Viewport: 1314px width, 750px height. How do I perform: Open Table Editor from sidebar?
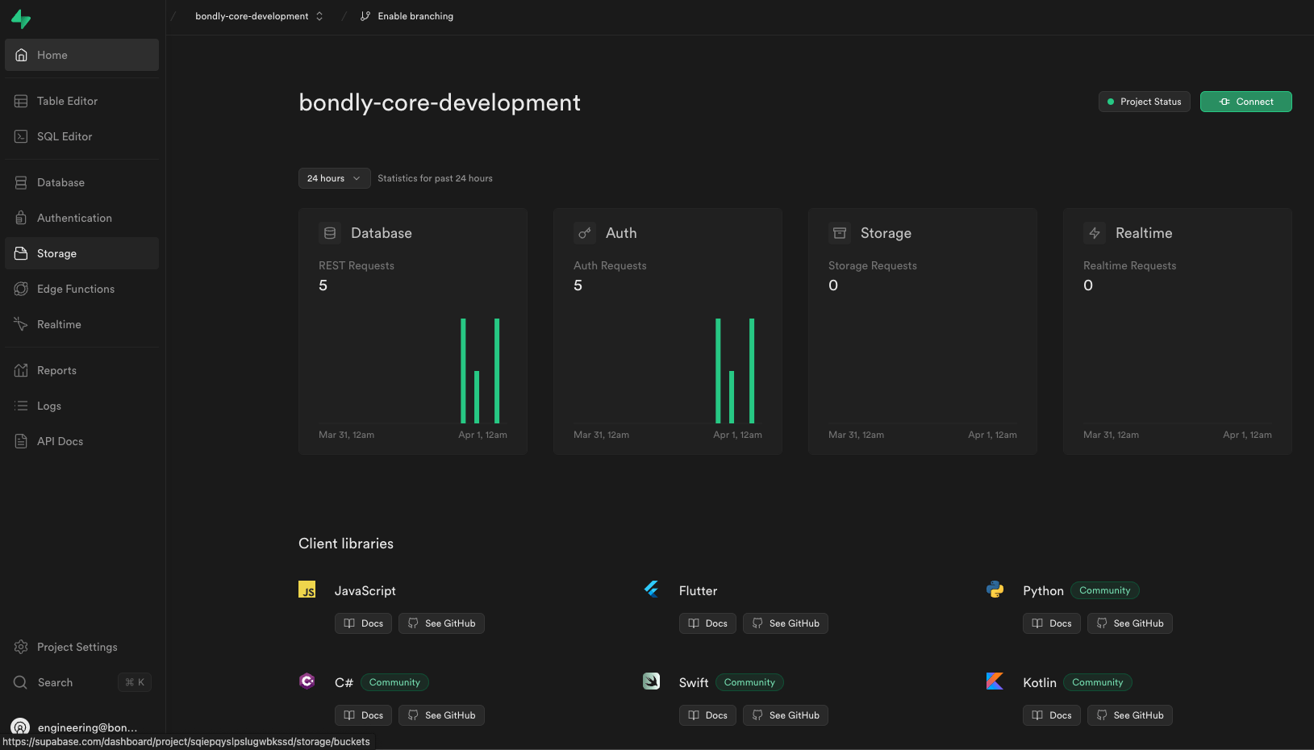(81, 101)
